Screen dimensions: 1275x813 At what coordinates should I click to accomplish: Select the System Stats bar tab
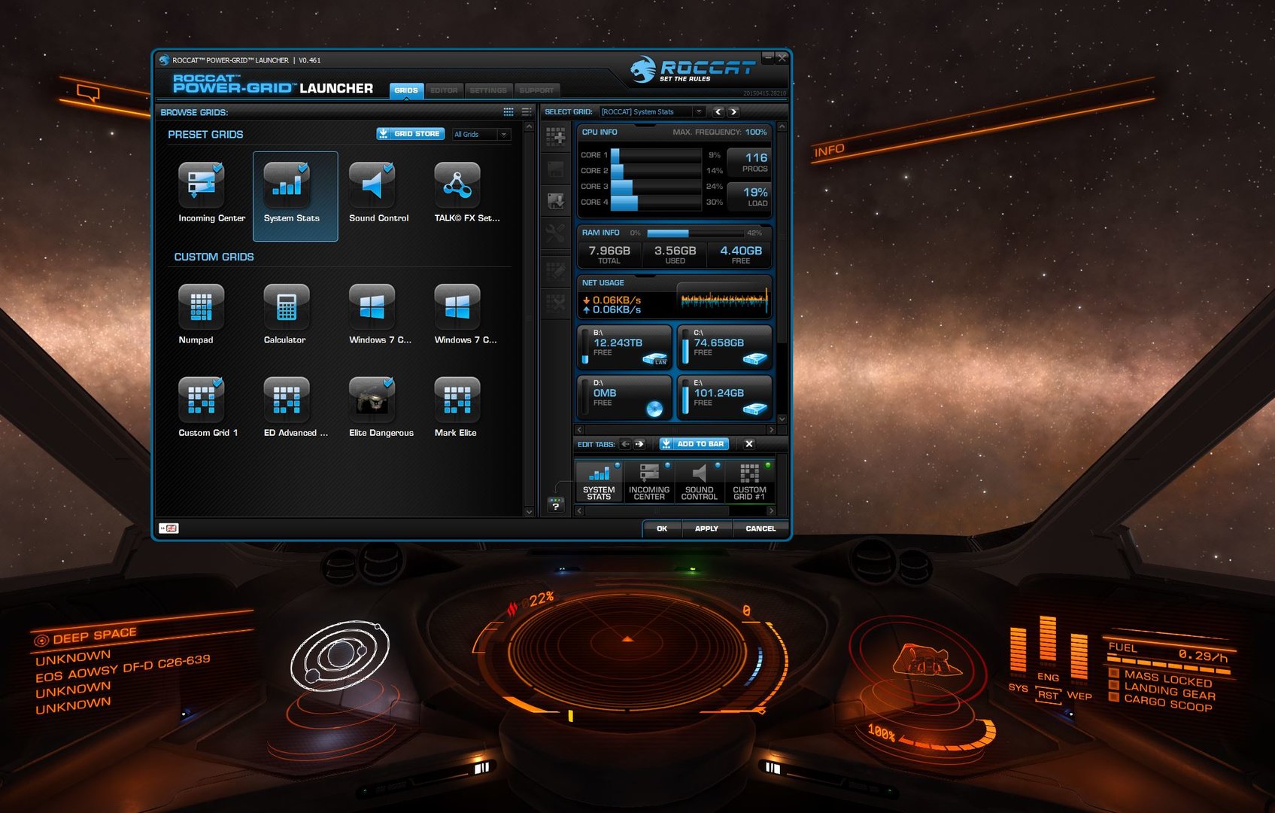[599, 482]
